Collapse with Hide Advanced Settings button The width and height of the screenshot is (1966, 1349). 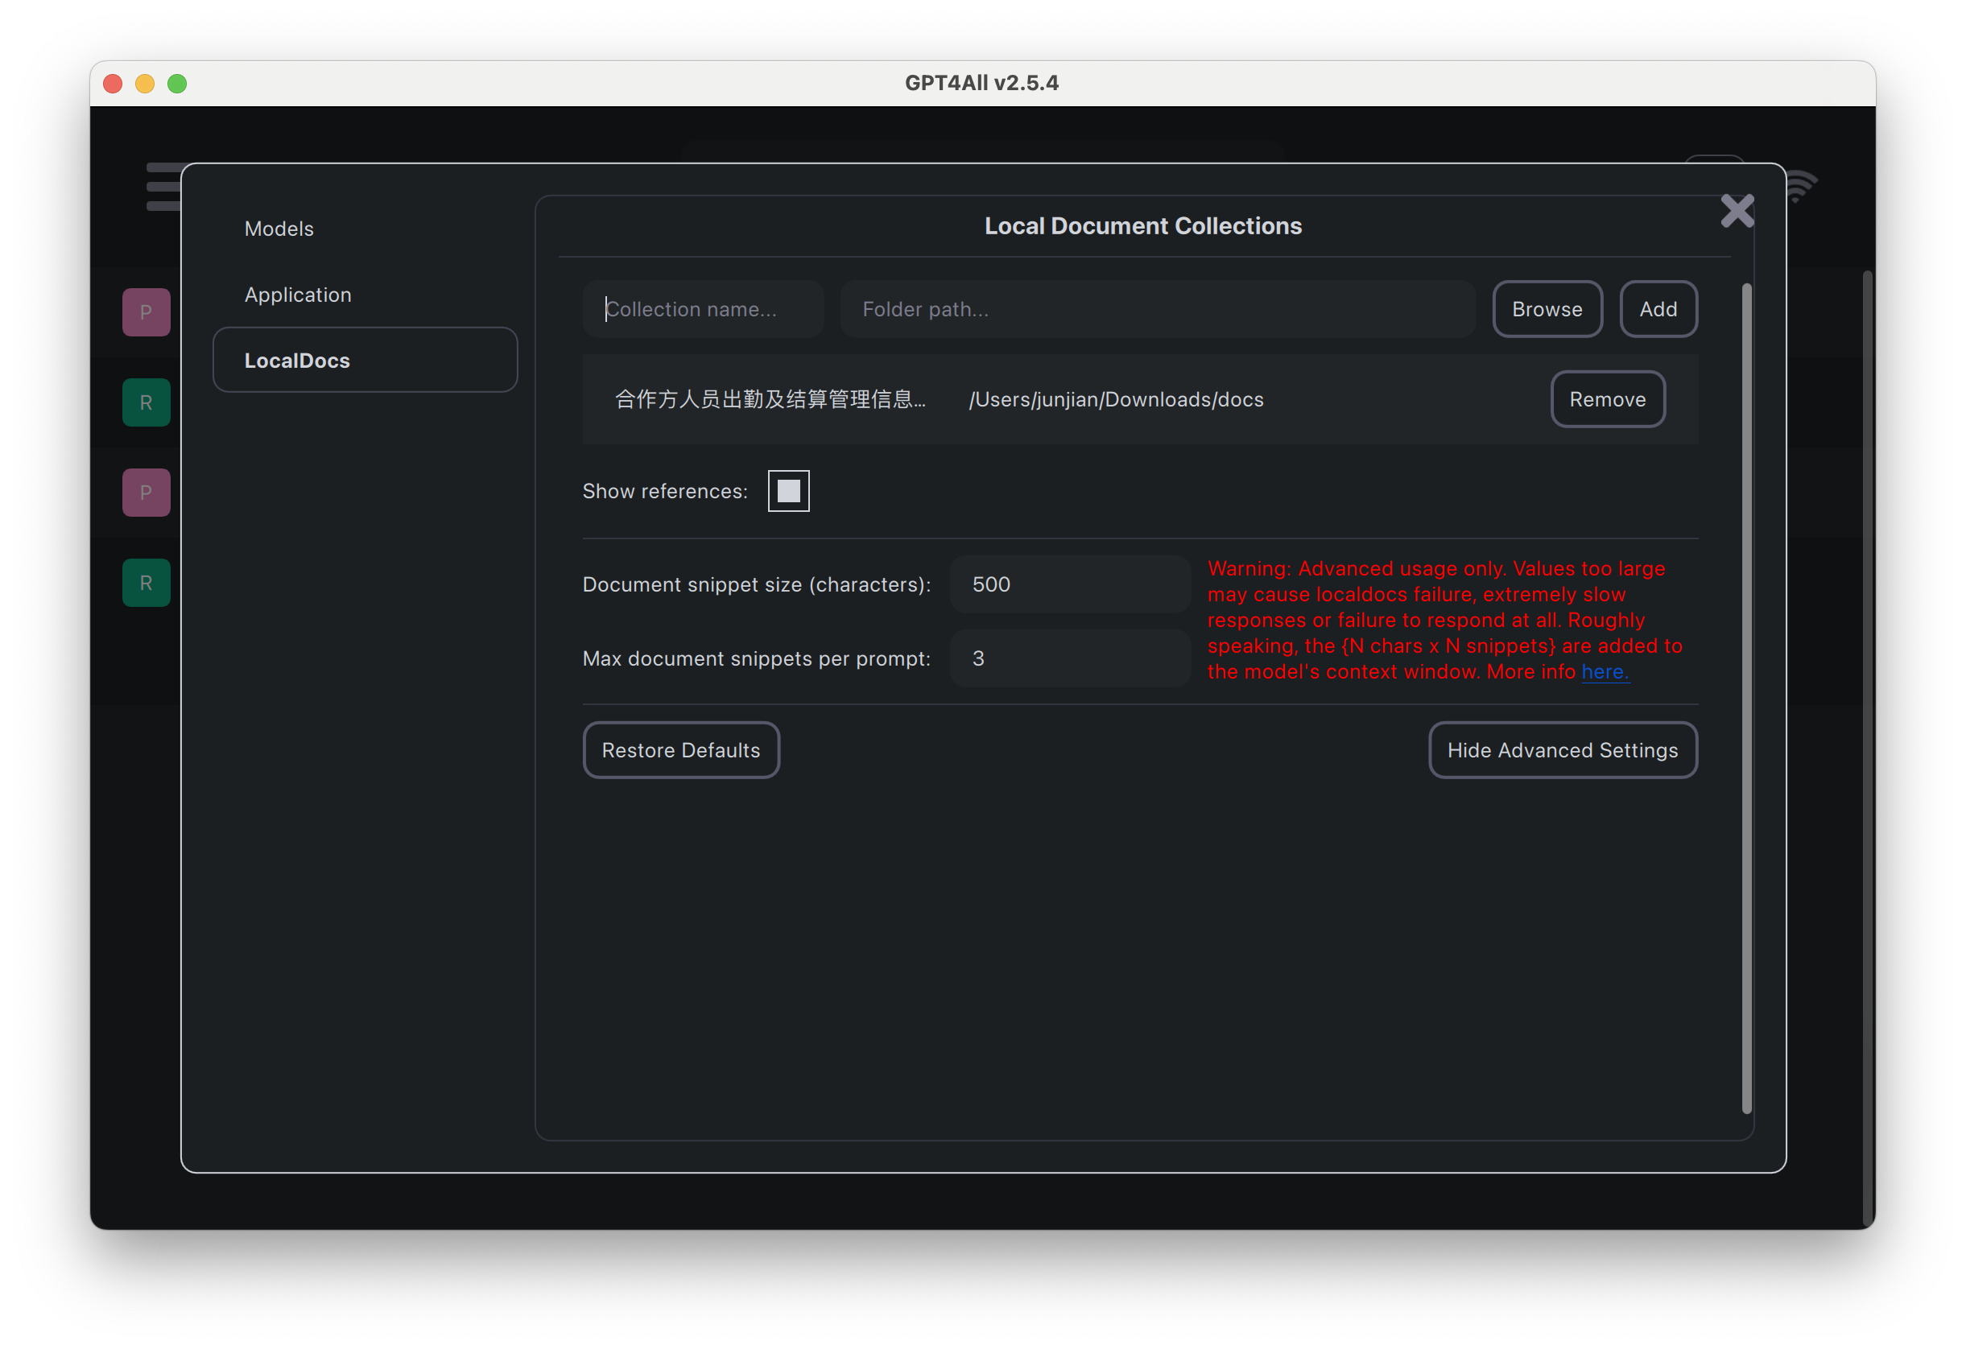[x=1562, y=750]
